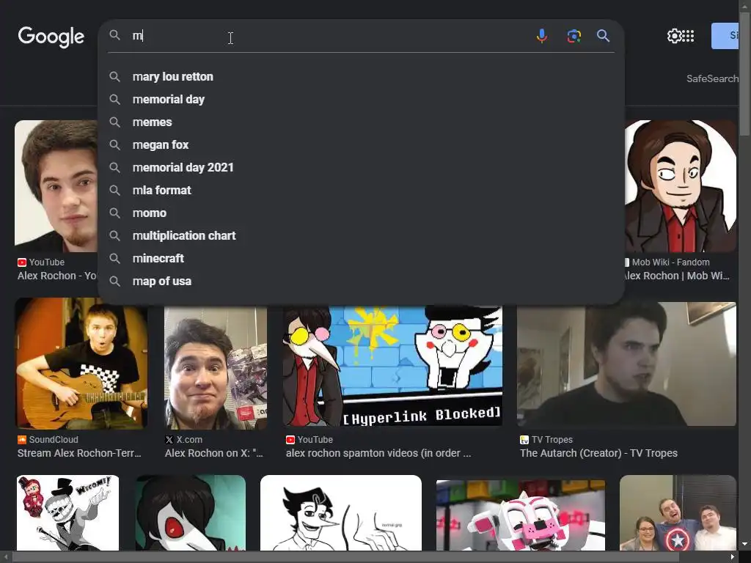Open pink Minecraft-style fox thumbnail
The height and width of the screenshot is (563, 751).
click(x=521, y=515)
